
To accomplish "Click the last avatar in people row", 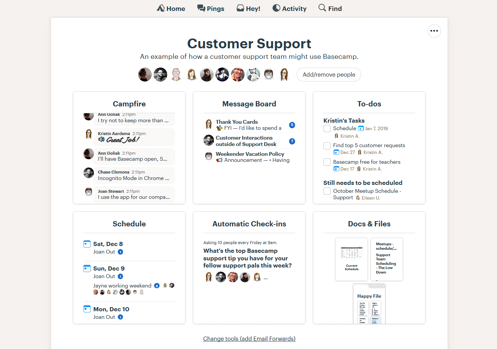I will tap(284, 75).
